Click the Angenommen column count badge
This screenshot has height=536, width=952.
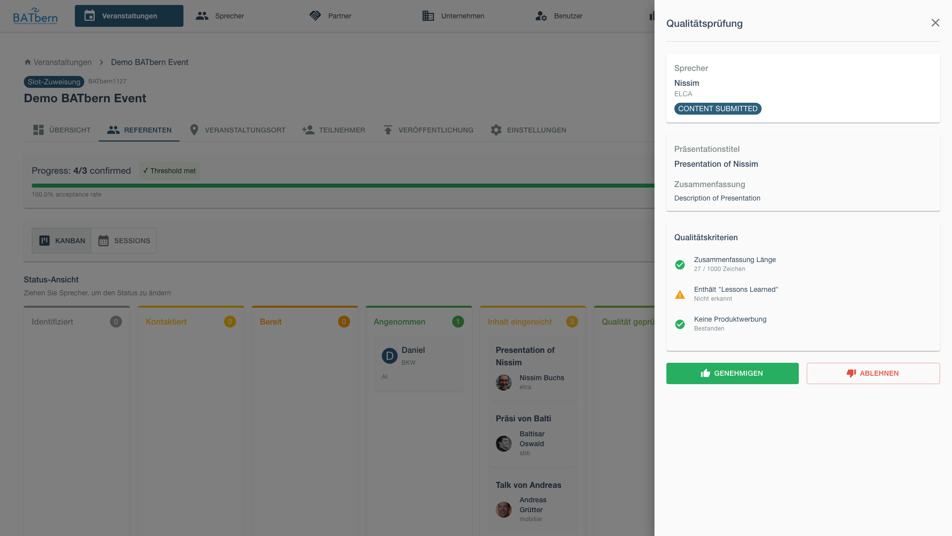coord(458,322)
